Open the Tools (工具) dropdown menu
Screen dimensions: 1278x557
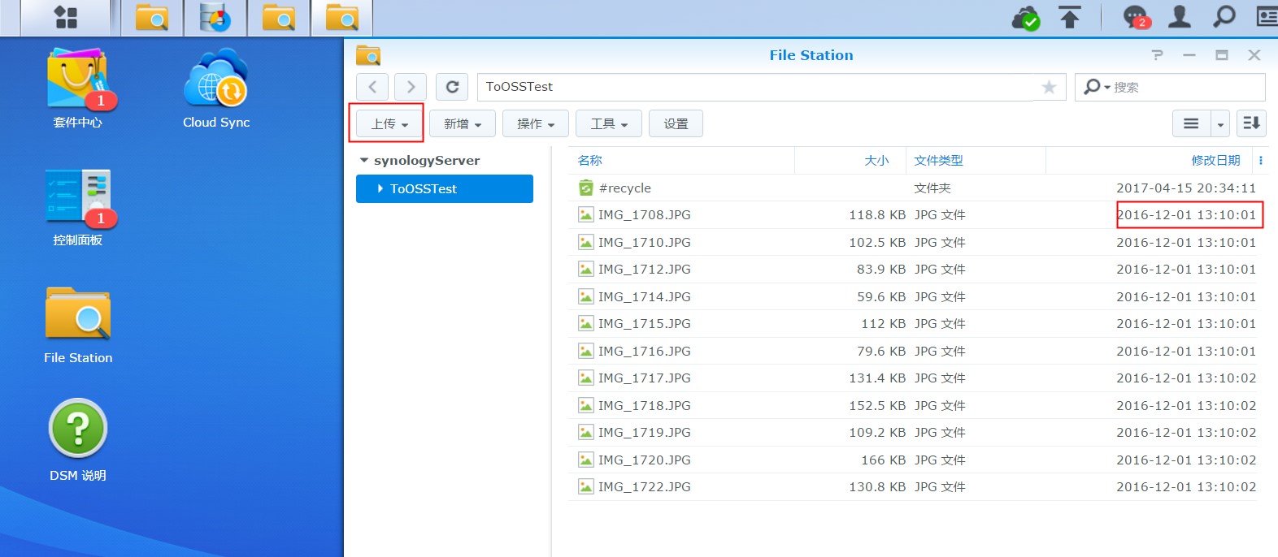click(x=609, y=123)
